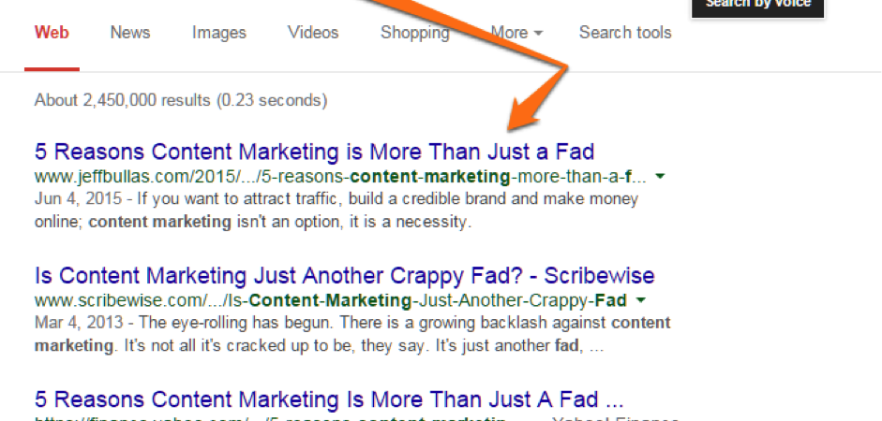This screenshot has height=421, width=882.
Task: Click the Search by voice tooltip
Action: (x=757, y=7)
